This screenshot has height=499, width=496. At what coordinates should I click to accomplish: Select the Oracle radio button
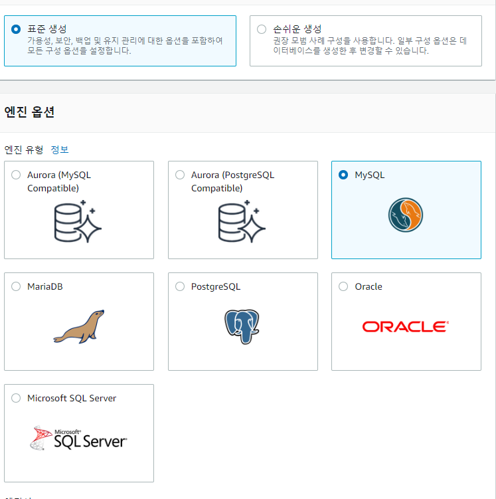point(343,286)
